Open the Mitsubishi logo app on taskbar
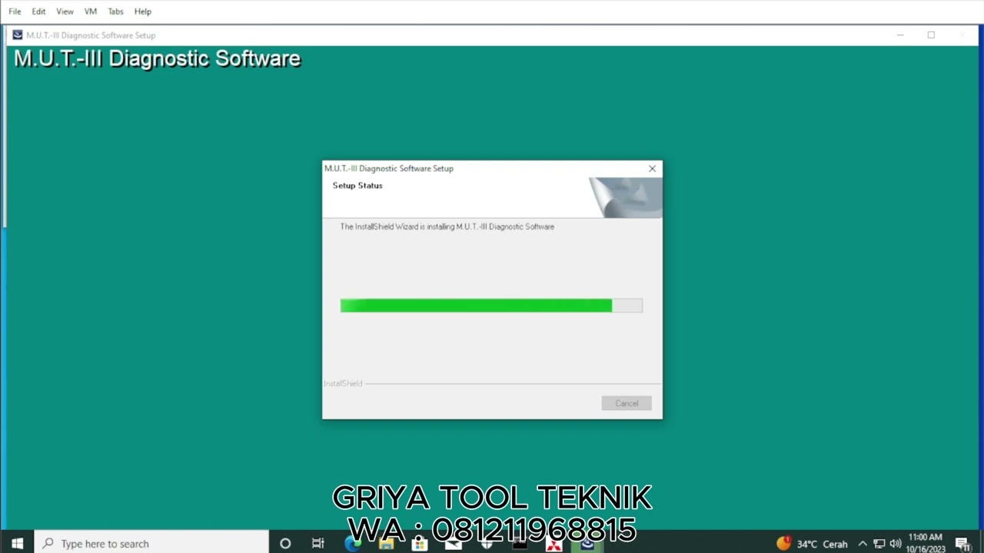 (553, 545)
